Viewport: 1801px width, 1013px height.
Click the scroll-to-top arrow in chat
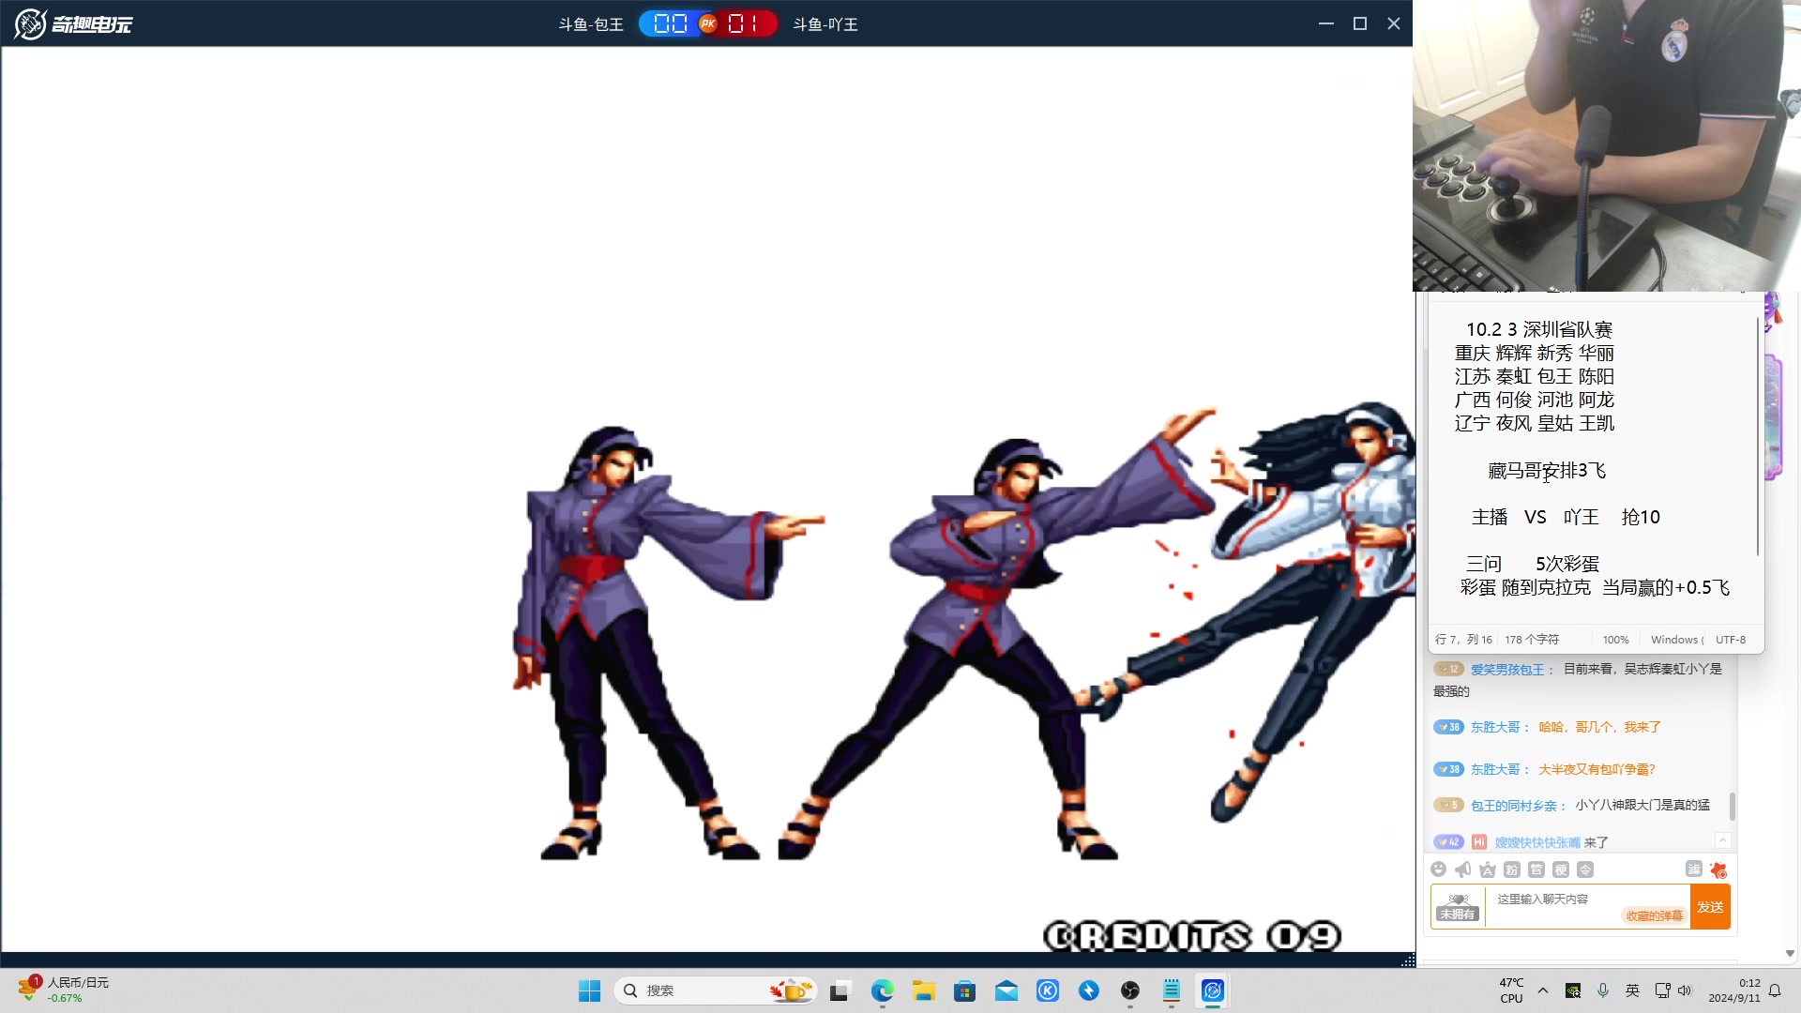click(1723, 840)
